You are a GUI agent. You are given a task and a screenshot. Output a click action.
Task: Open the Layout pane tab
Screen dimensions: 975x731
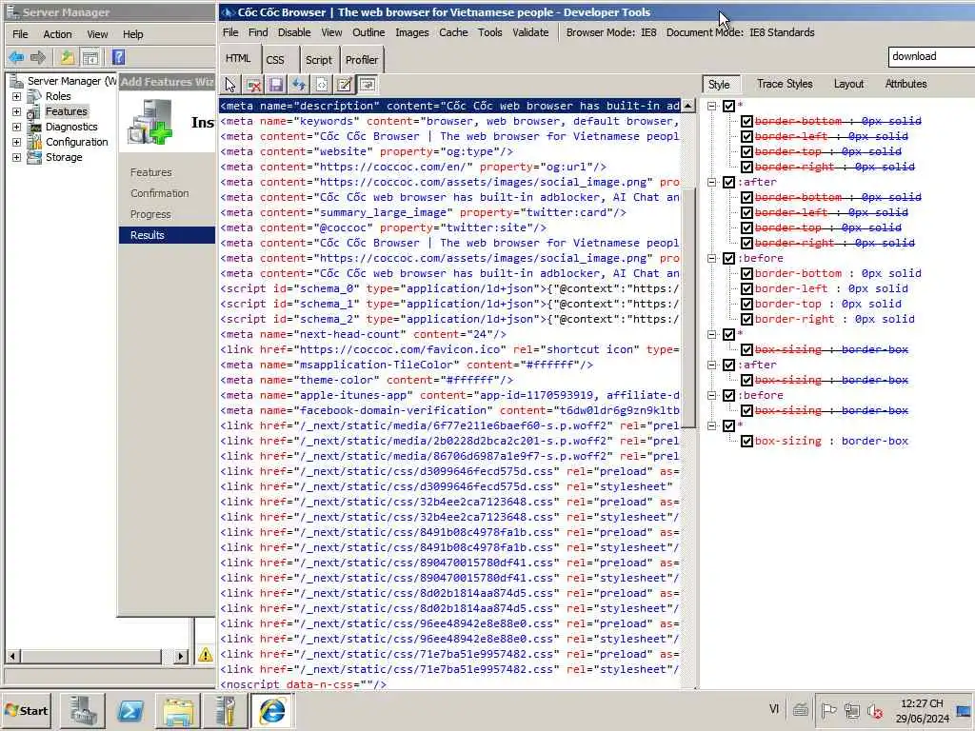point(848,84)
